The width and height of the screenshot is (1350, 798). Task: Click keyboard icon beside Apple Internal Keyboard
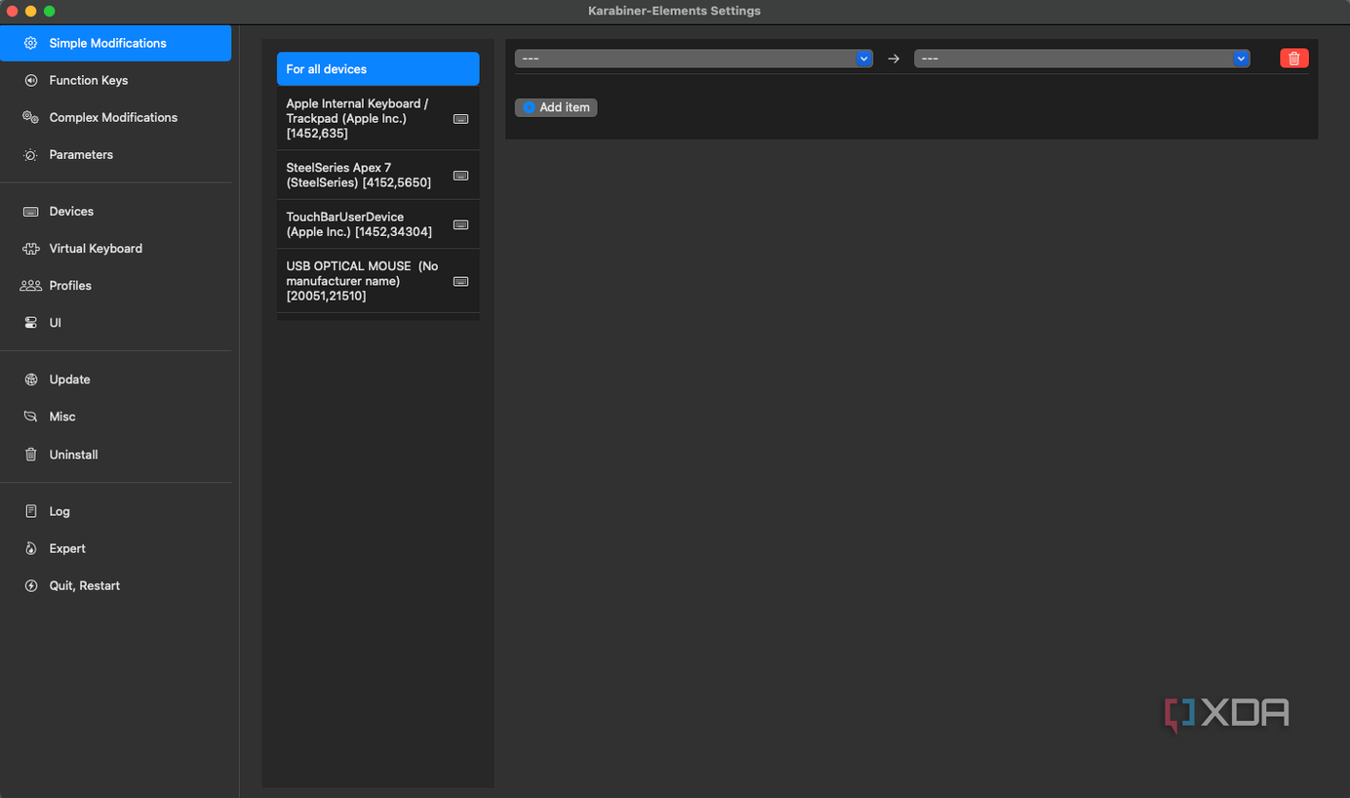460,119
